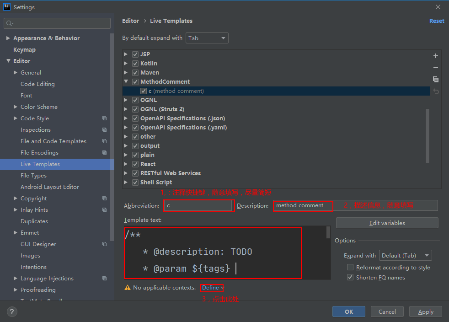Open Android Layout Editor settings
The width and height of the screenshot is (449, 322).
pyautogui.click(x=50, y=187)
